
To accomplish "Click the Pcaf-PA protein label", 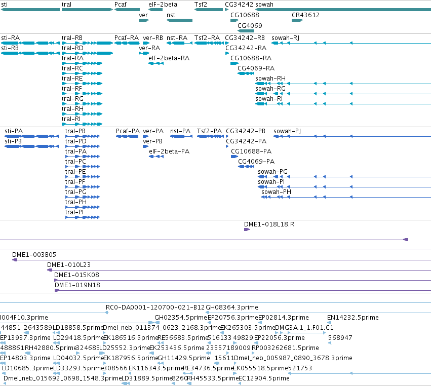I will tap(128, 131).
